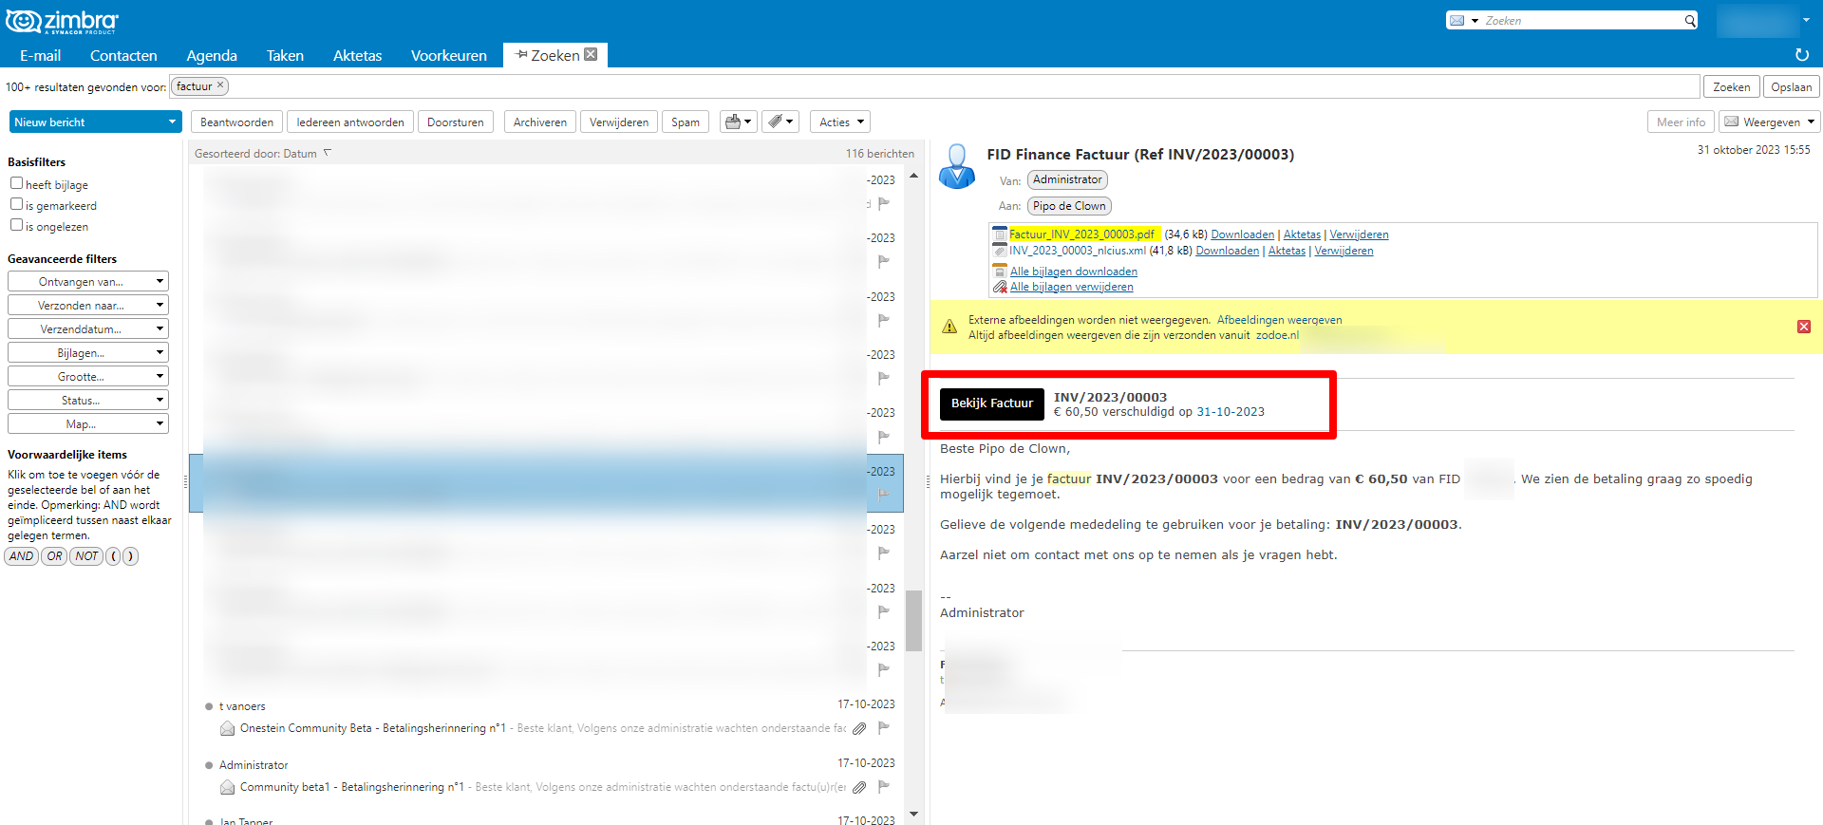Image resolution: width=1823 pixels, height=825 pixels.
Task: Close the Zoeken tab
Action: tap(591, 55)
